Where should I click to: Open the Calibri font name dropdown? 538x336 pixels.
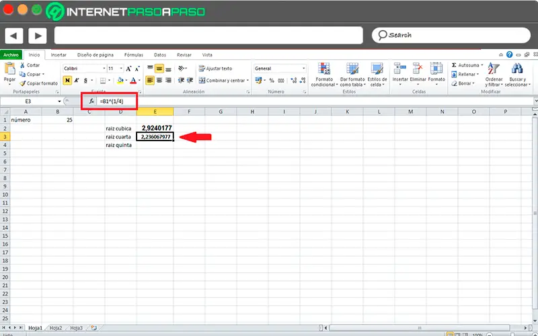pos(104,69)
